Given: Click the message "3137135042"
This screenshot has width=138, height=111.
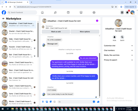Looking at the screenshot, I should coord(52,90).
